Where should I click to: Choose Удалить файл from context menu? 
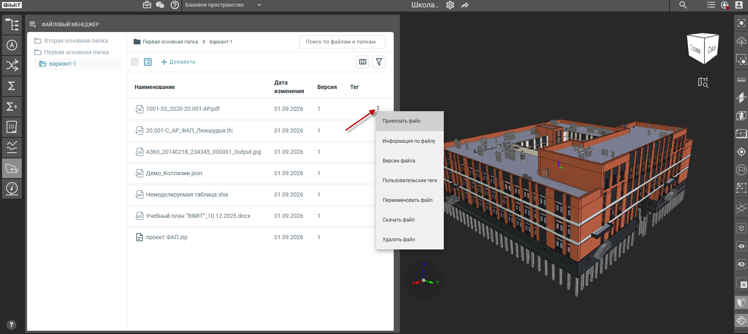(410, 239)
